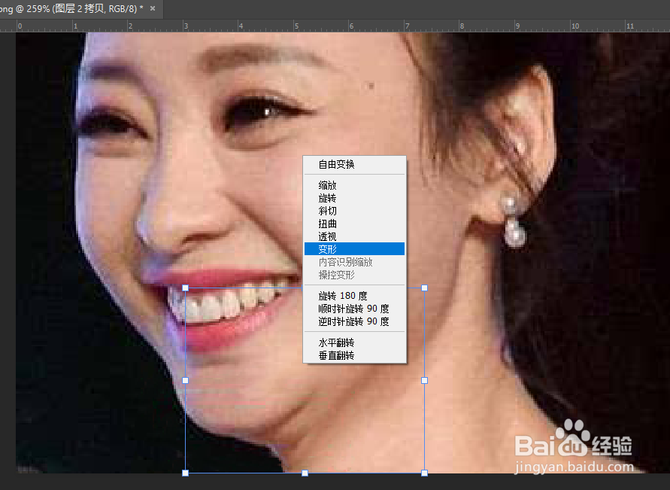This screenshot has height=490, width=670.
Task: Click the bottom-center transform handle
Action: 305,473
